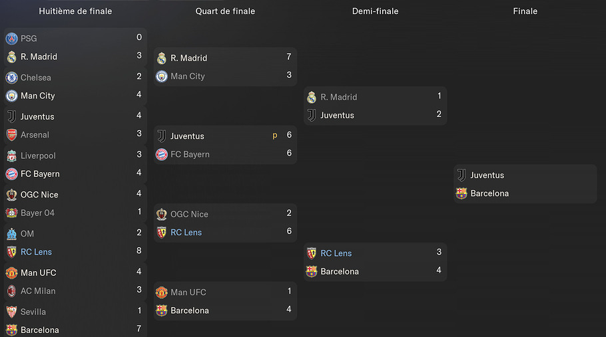Click the Arsenal crest icon

[11, 135]
